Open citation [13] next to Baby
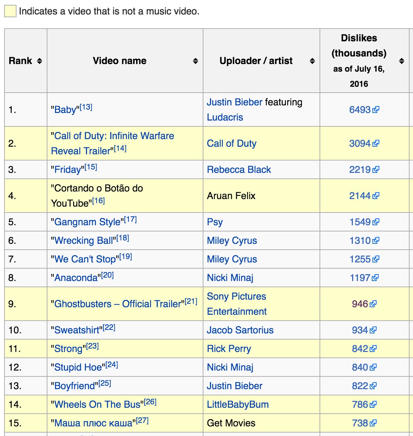This screenshot has width=413, height=436. [x=86, y=107]
